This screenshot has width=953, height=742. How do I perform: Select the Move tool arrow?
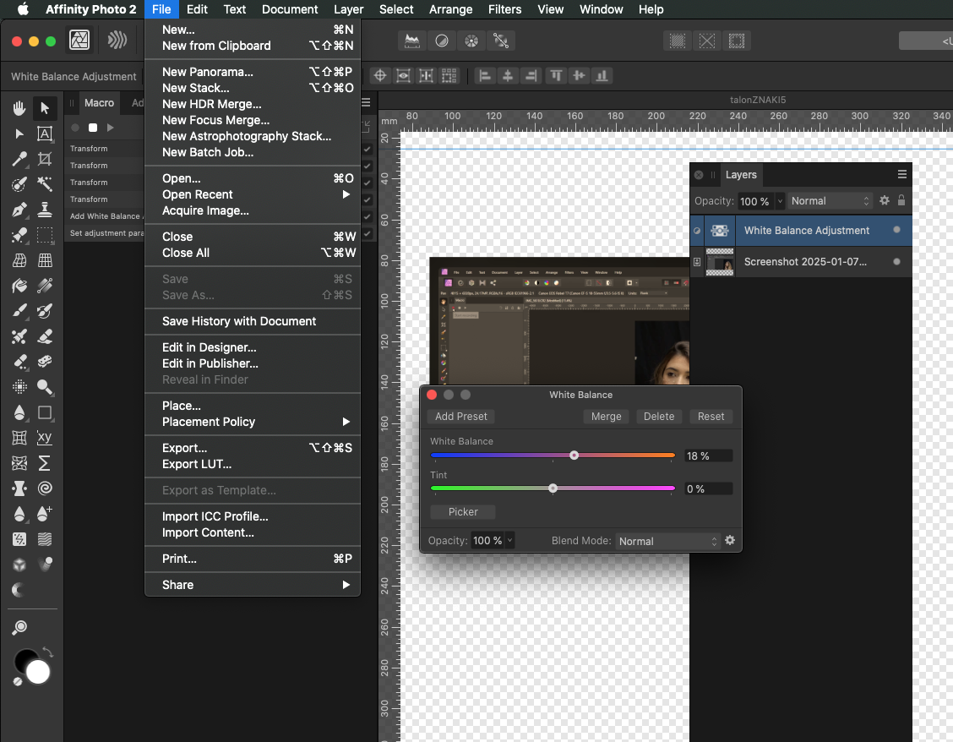(45, 108)
